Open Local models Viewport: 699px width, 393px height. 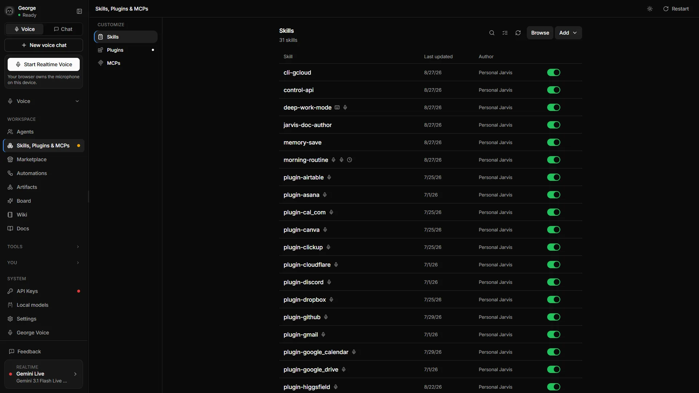44,305
